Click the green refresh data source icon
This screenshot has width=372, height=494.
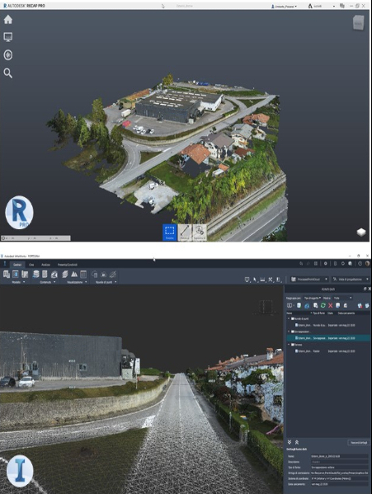(x=323, y=305)
